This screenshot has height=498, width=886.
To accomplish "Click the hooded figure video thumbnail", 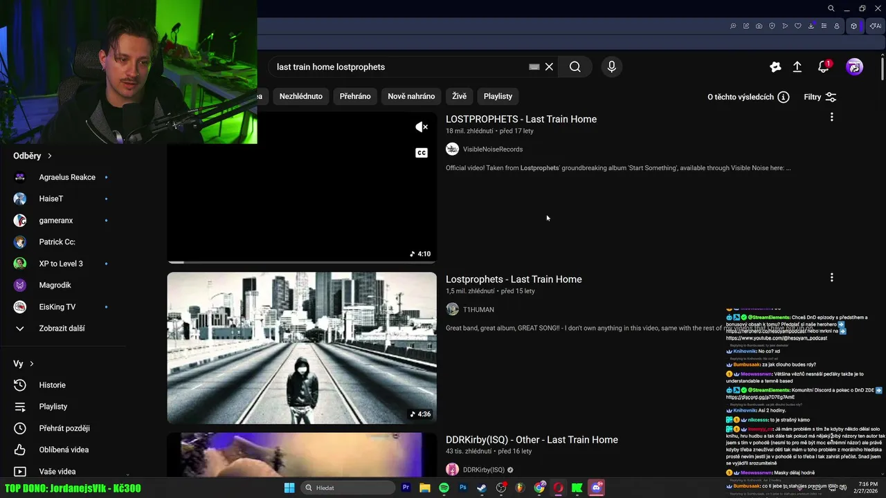I will [x=302, y=348].
